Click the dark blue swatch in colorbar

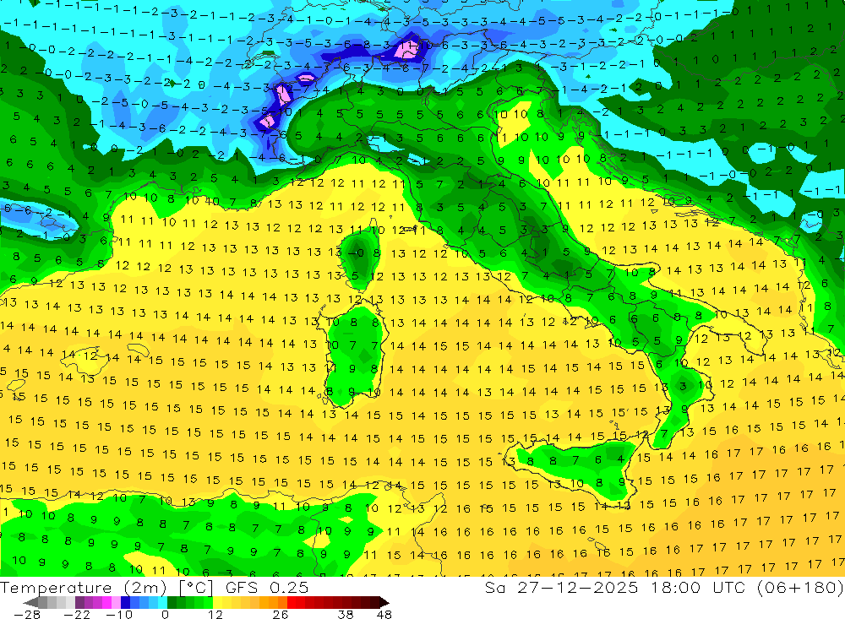[x=126, y=602]
